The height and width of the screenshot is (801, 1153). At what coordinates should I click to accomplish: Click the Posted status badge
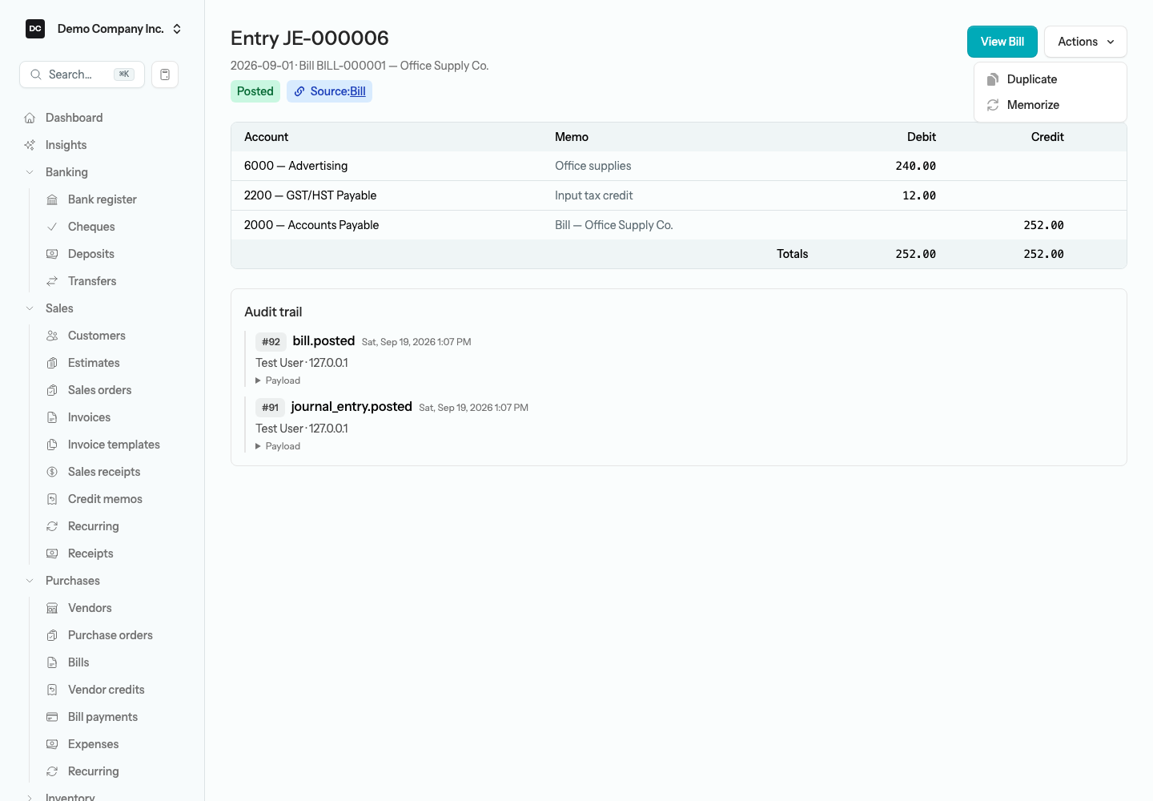[x=255, y=91]
